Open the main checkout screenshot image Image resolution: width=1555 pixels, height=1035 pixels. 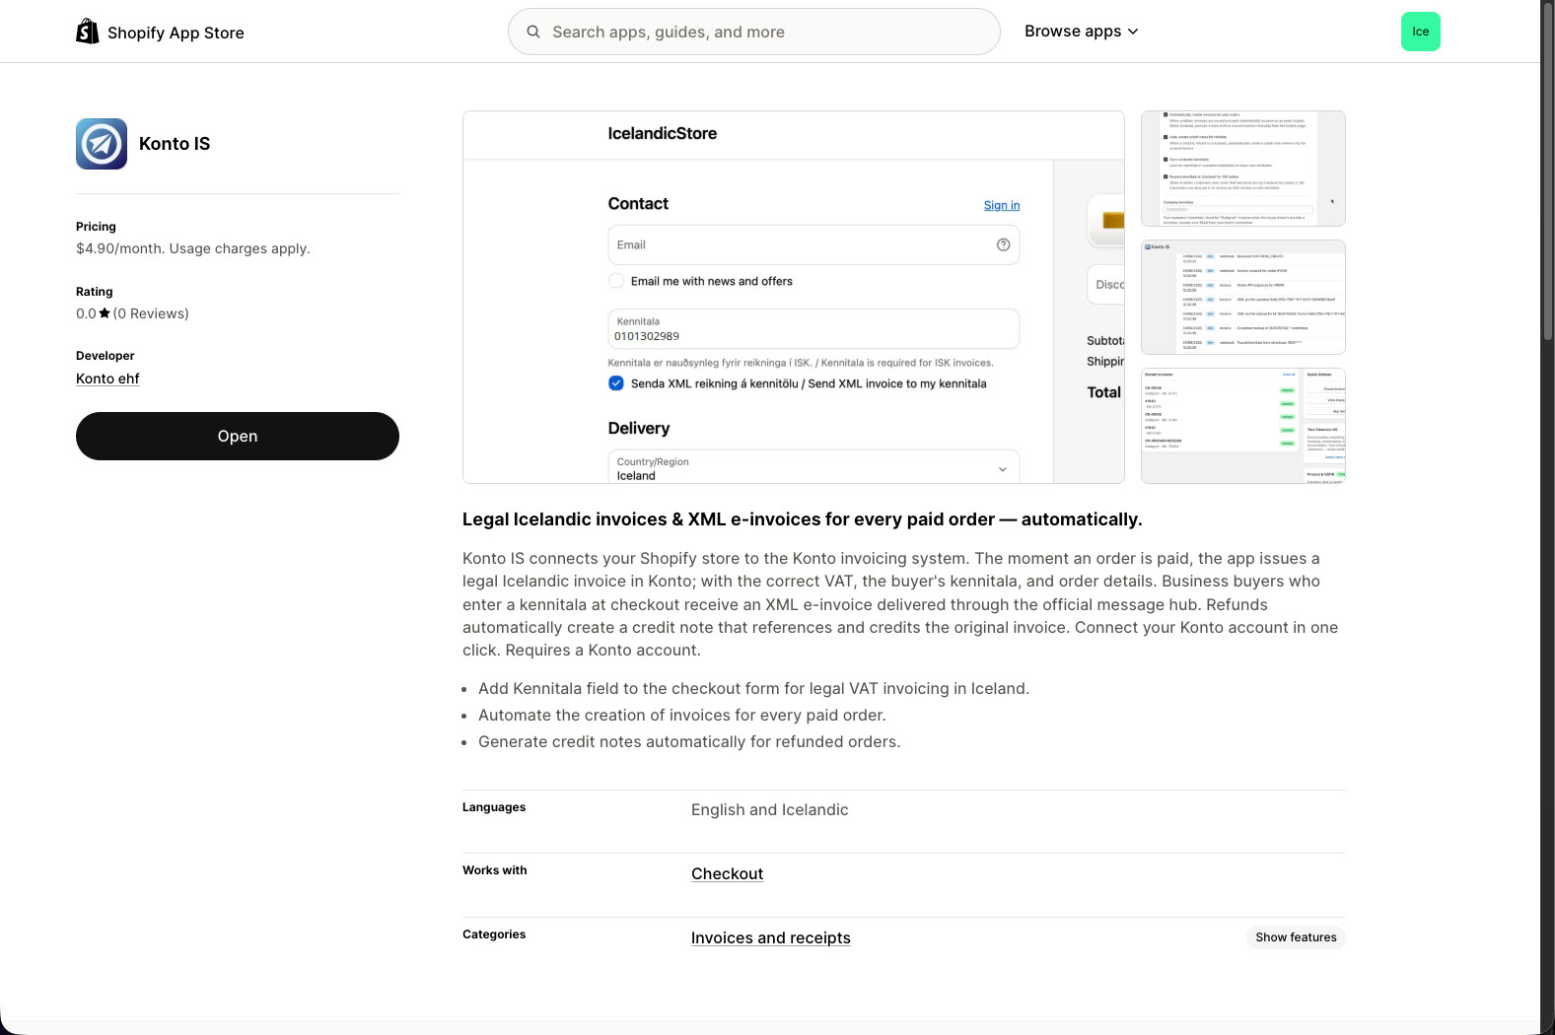tap(794, 297)
